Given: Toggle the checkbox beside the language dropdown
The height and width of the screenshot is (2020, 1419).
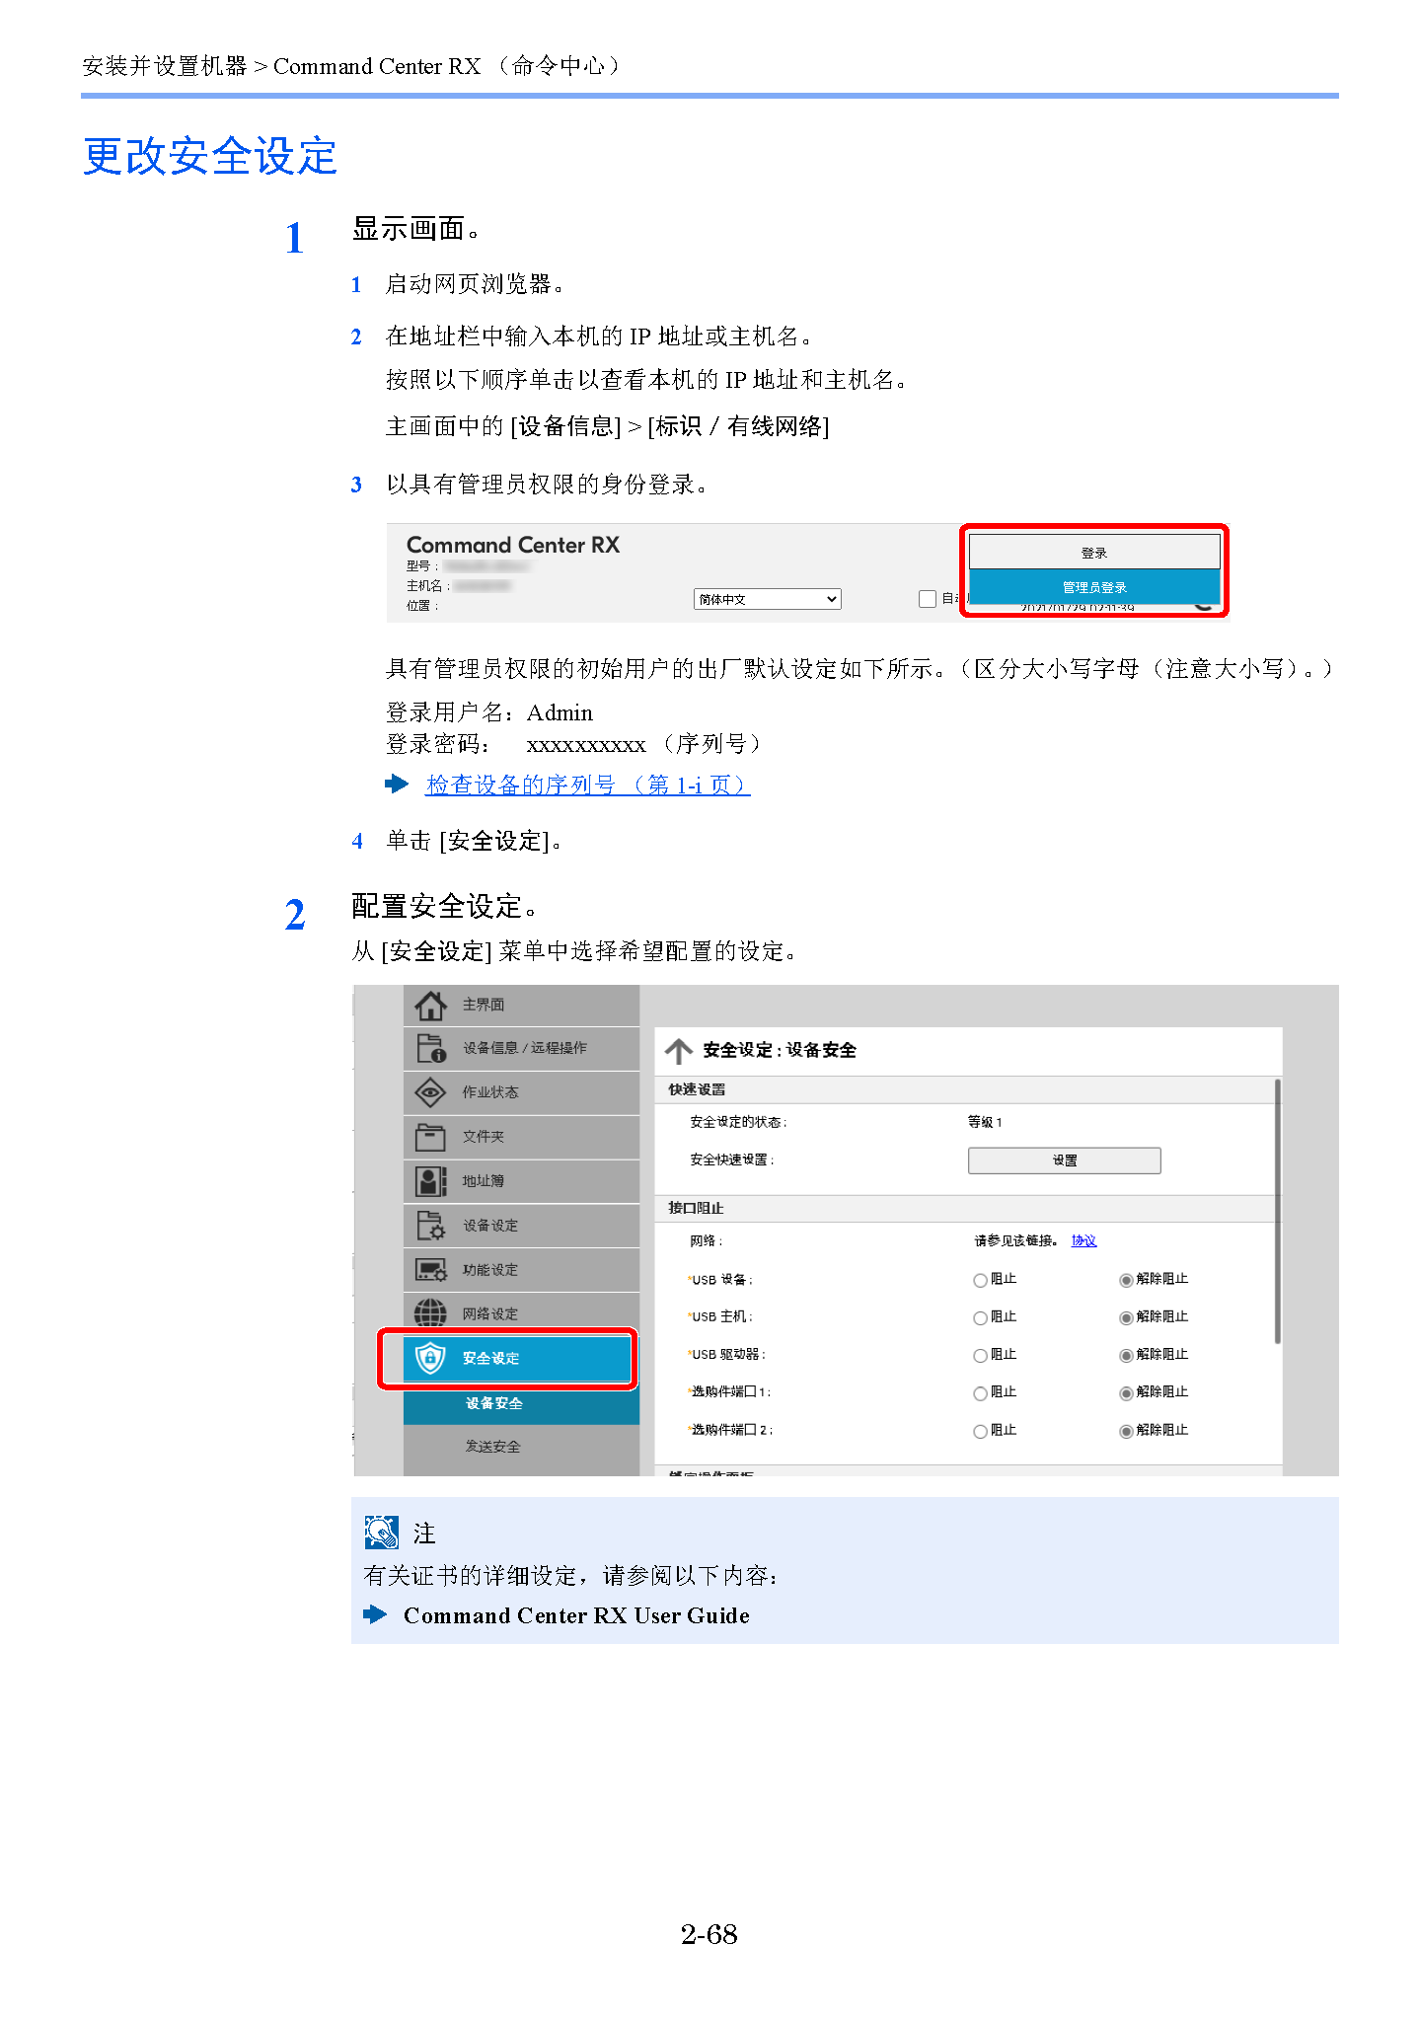Looking at the screenshot, I should tap(927, 599).
